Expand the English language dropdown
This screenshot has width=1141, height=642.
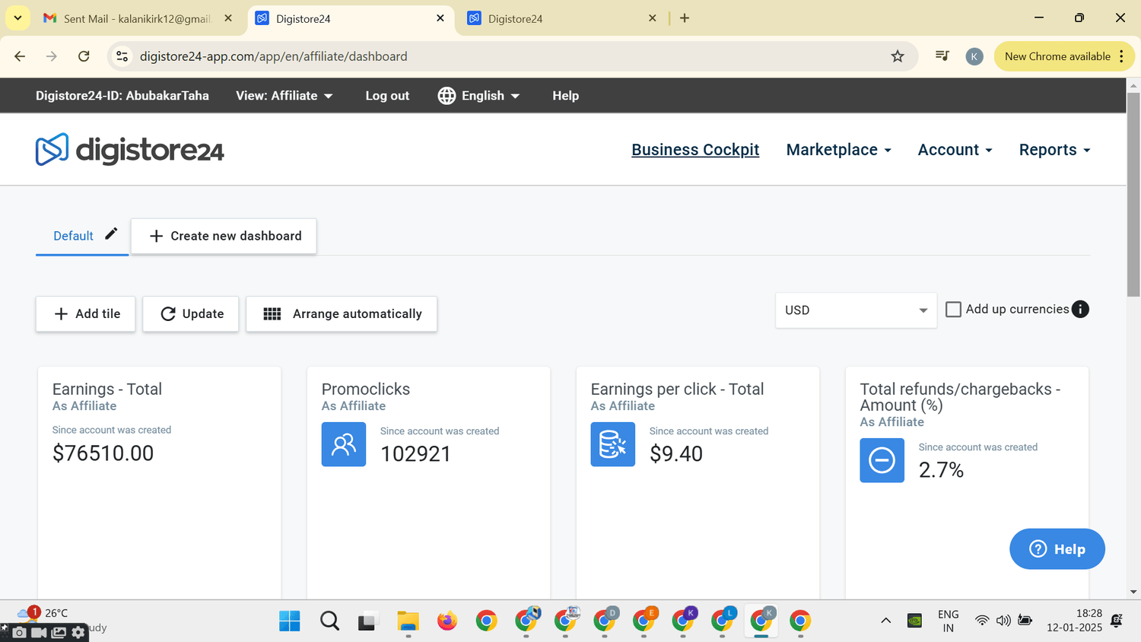(491, 96)
